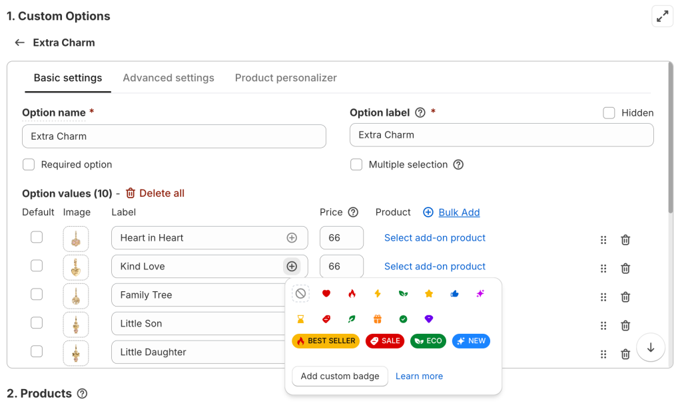Select the red heart badge icon
The height and width of the screenshot is (403, 682).
click(x=326, y=293)
